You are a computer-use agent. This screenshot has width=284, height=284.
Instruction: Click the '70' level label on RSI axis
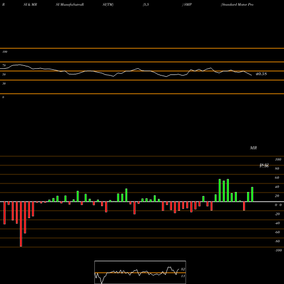click(4, 65)
